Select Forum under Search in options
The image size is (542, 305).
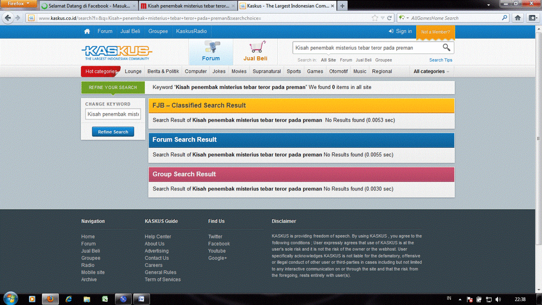coord(346,60)
